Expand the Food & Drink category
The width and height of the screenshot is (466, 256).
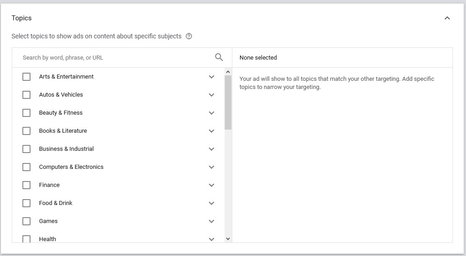pos(211,203)
